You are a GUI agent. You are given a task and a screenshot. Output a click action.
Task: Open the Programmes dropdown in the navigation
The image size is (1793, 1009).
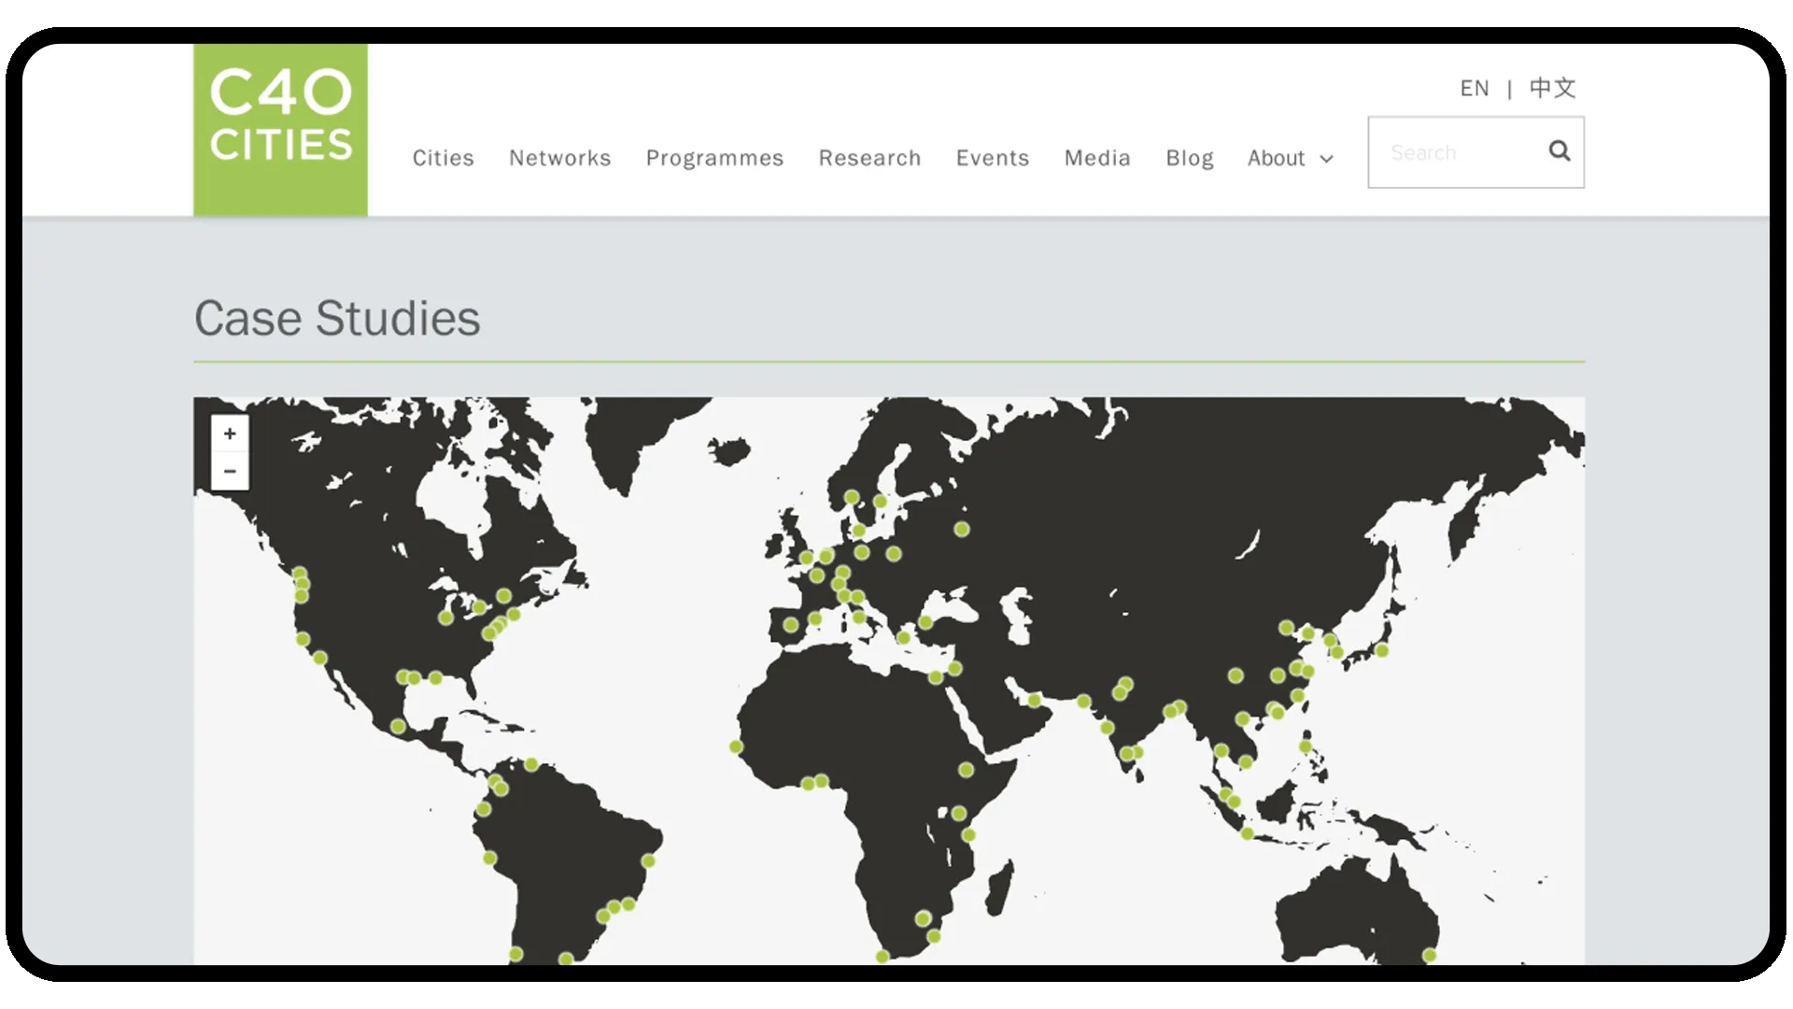click(714, 158)
